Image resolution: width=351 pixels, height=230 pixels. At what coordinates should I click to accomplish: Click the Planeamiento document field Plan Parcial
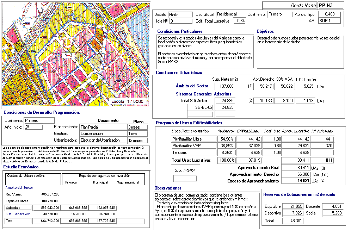click(x=103, y=127)
